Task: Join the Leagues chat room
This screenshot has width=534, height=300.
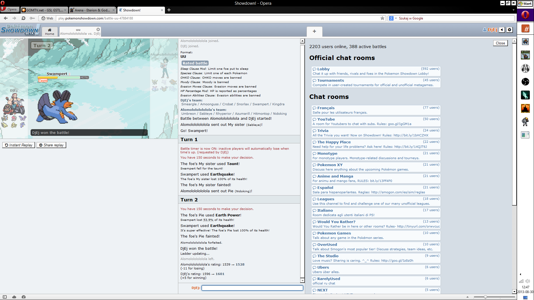Action: point(376,201)
